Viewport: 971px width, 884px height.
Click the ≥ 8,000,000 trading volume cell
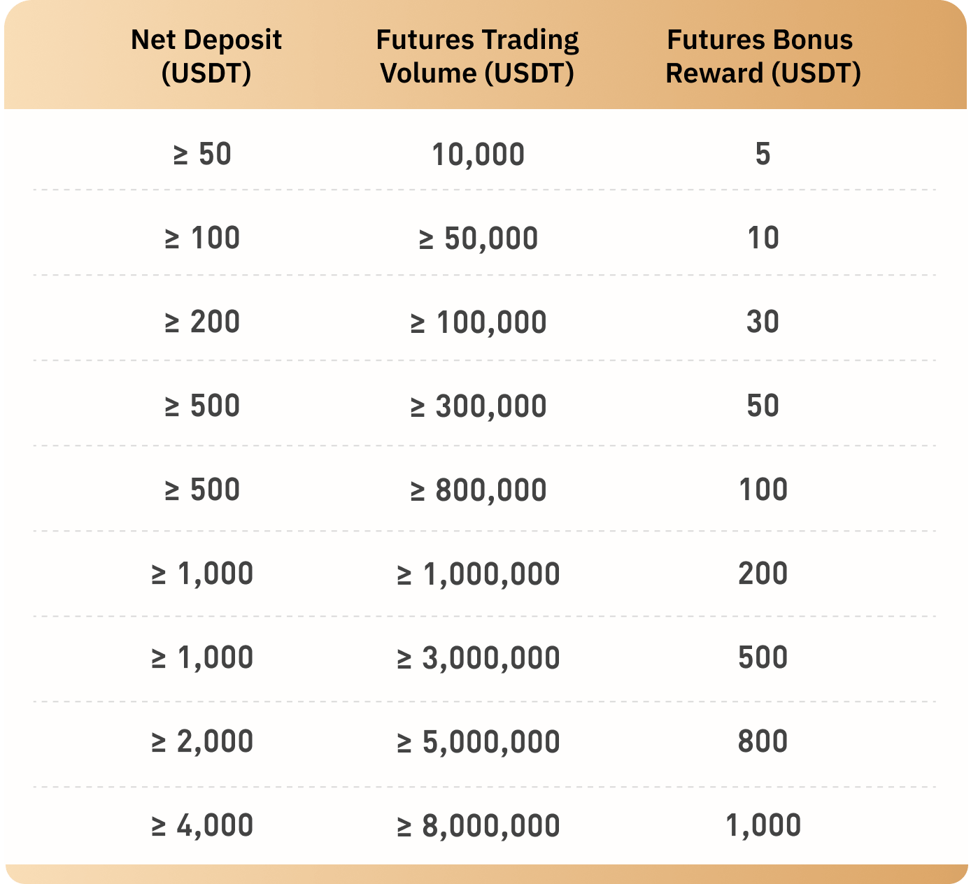click(x=478, y=826)
